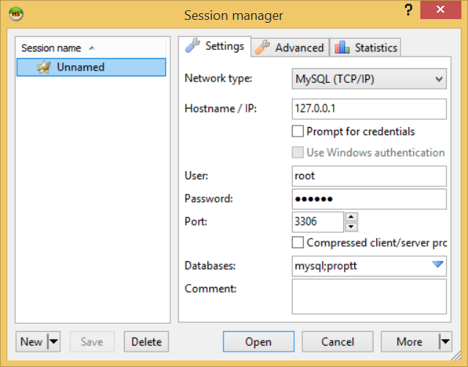The image size is (468, 367).
Task: Click the Unnamed session icon
Action: tap(43, 68)
